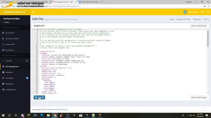Click the Console badge in sidebar

pyautogui.click(x=27, y=61)
